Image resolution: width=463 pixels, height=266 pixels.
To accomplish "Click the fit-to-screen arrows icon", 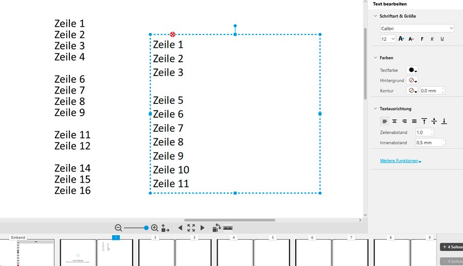I will [191, 228].
